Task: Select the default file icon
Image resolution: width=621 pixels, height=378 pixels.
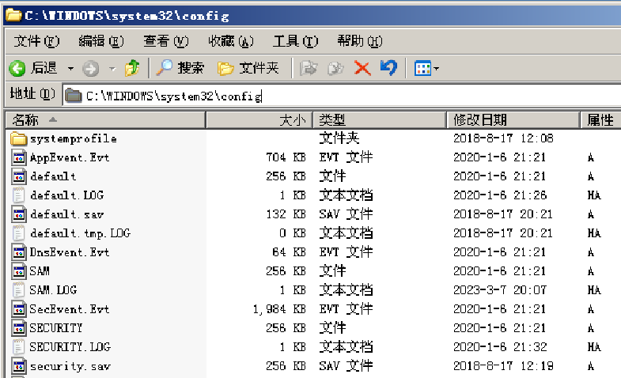Action: click(19, 176)
